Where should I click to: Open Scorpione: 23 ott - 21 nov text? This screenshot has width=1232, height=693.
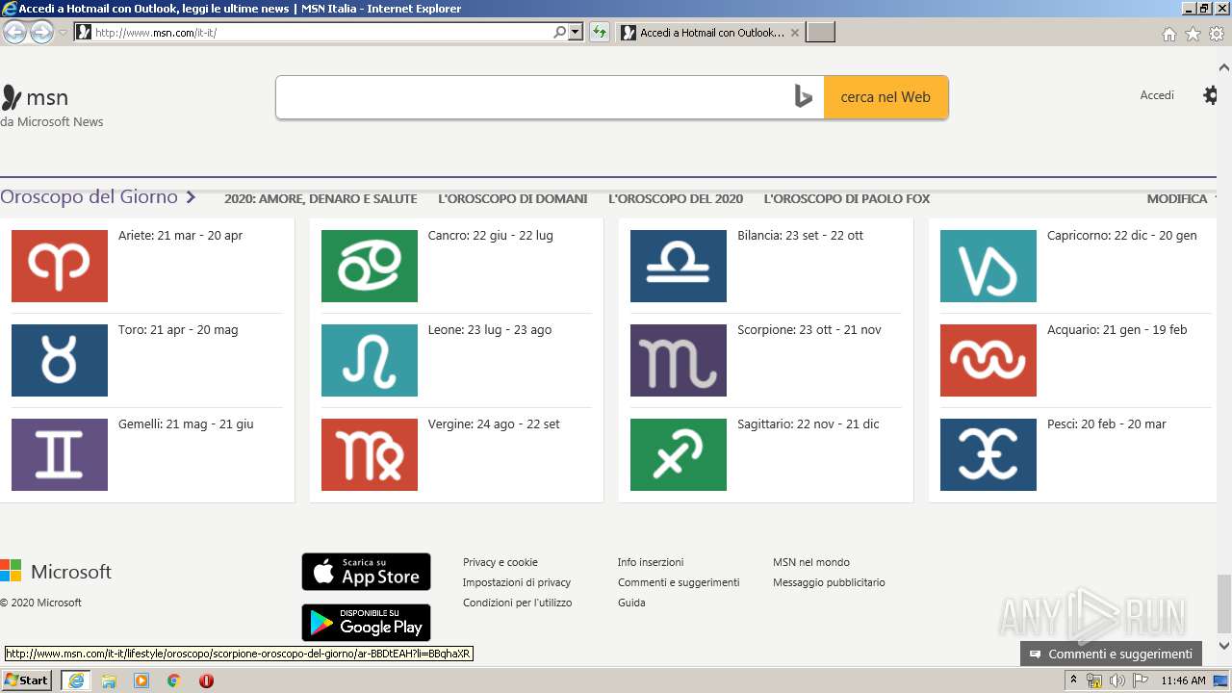click(x=809, y=330)
